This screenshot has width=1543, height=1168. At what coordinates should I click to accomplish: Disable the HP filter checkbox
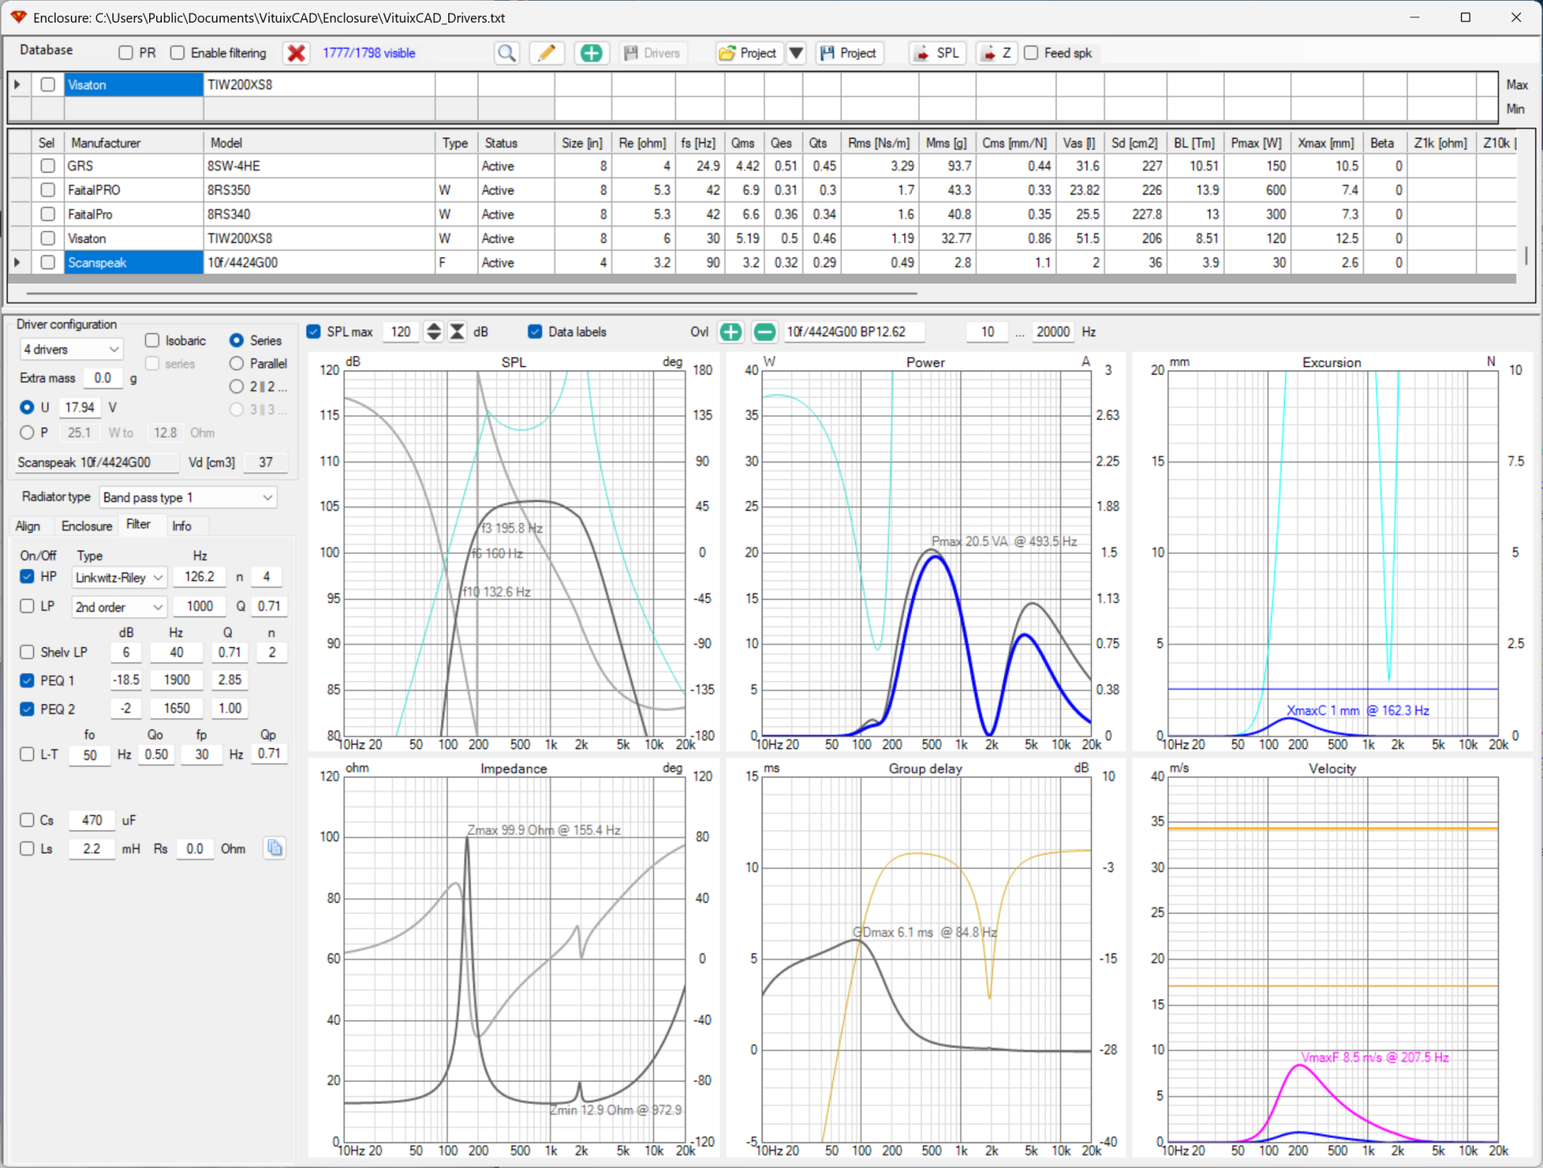point(27,577)
